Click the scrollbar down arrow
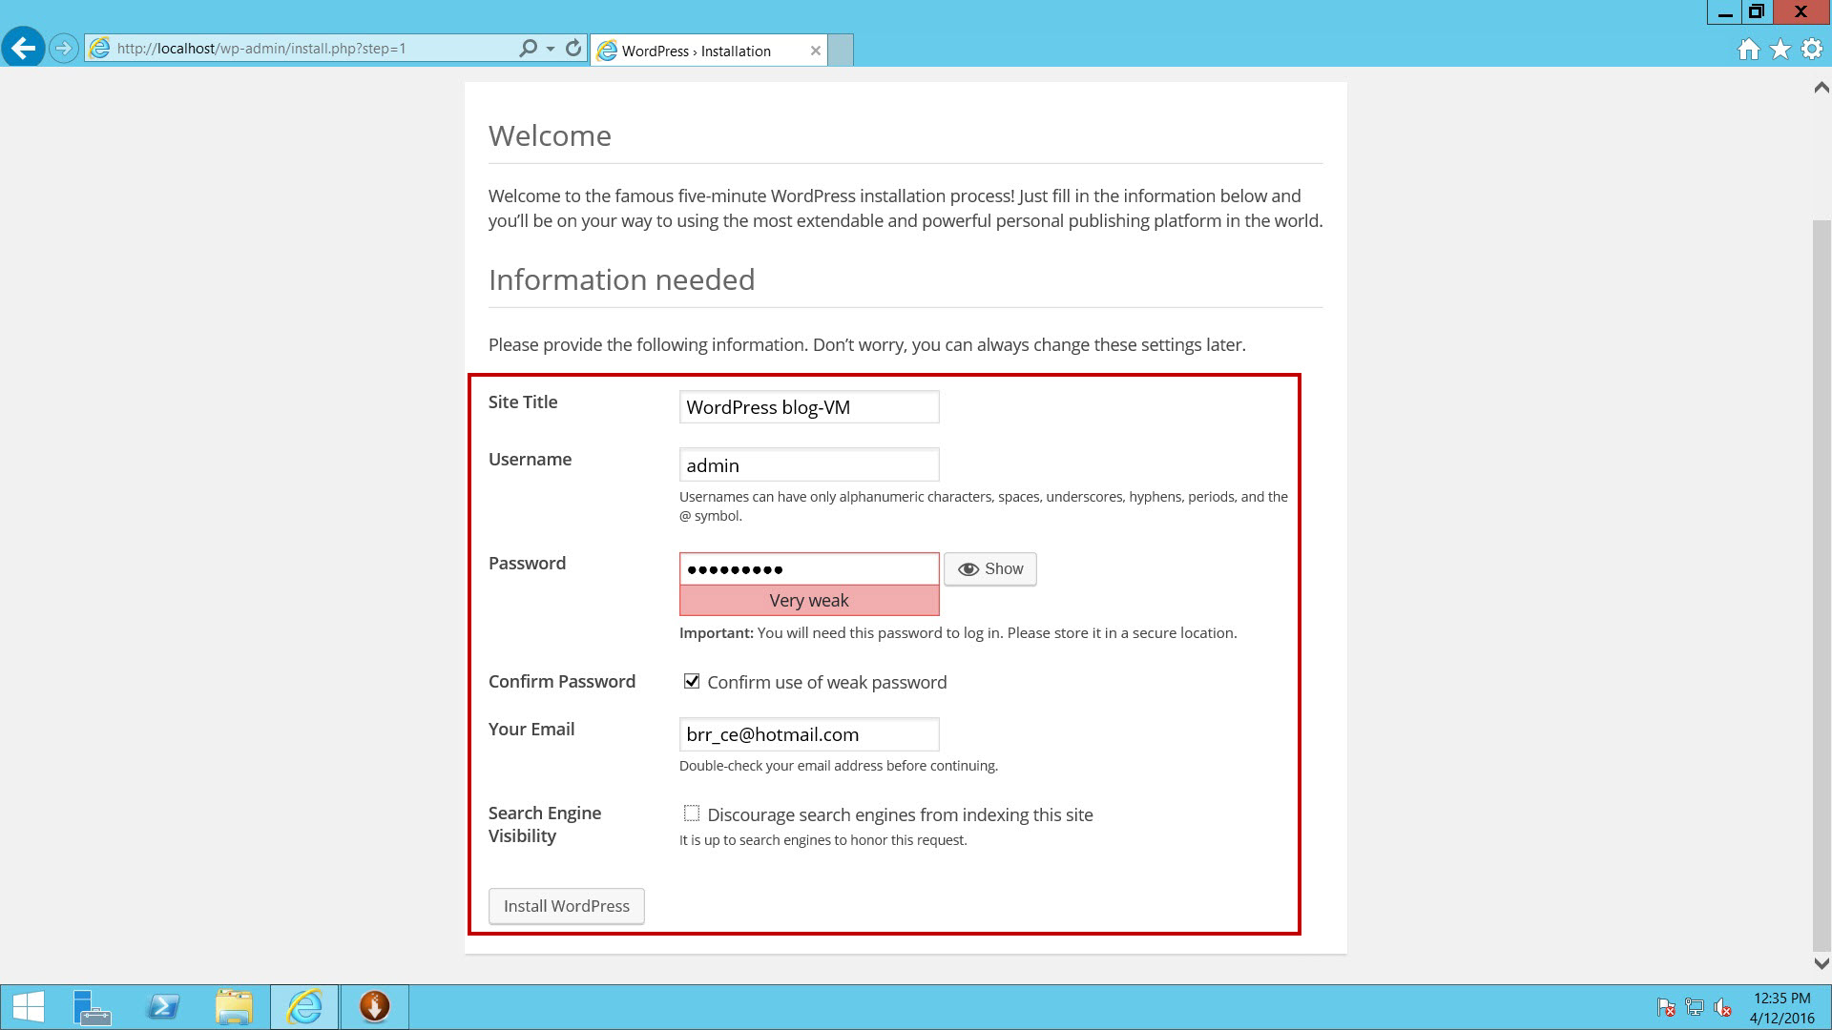 [x=1822, y=964]
